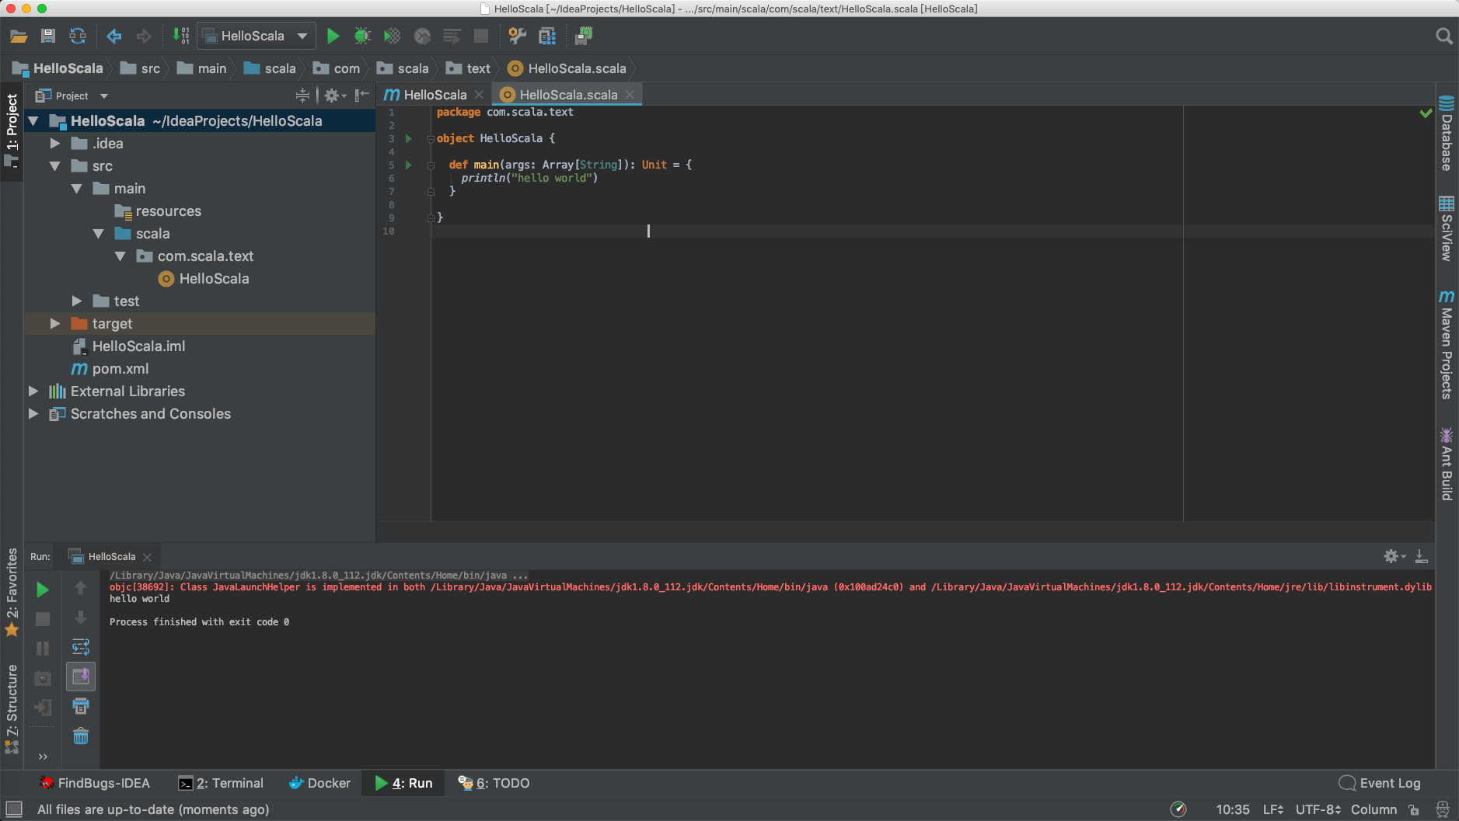This screenshot has width=1459, height=821.
Task: Click run gutter arrow beside def main
Action: (x=408, y=165)
